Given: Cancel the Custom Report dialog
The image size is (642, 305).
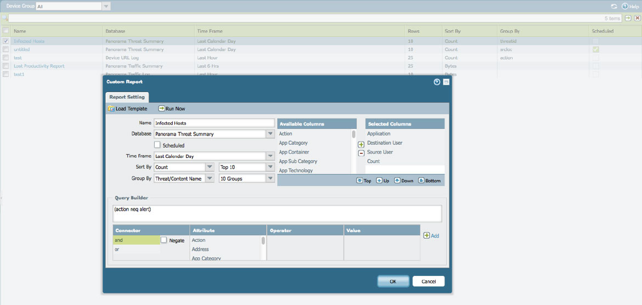Looking at the screenshot, I should click(428, 281).
